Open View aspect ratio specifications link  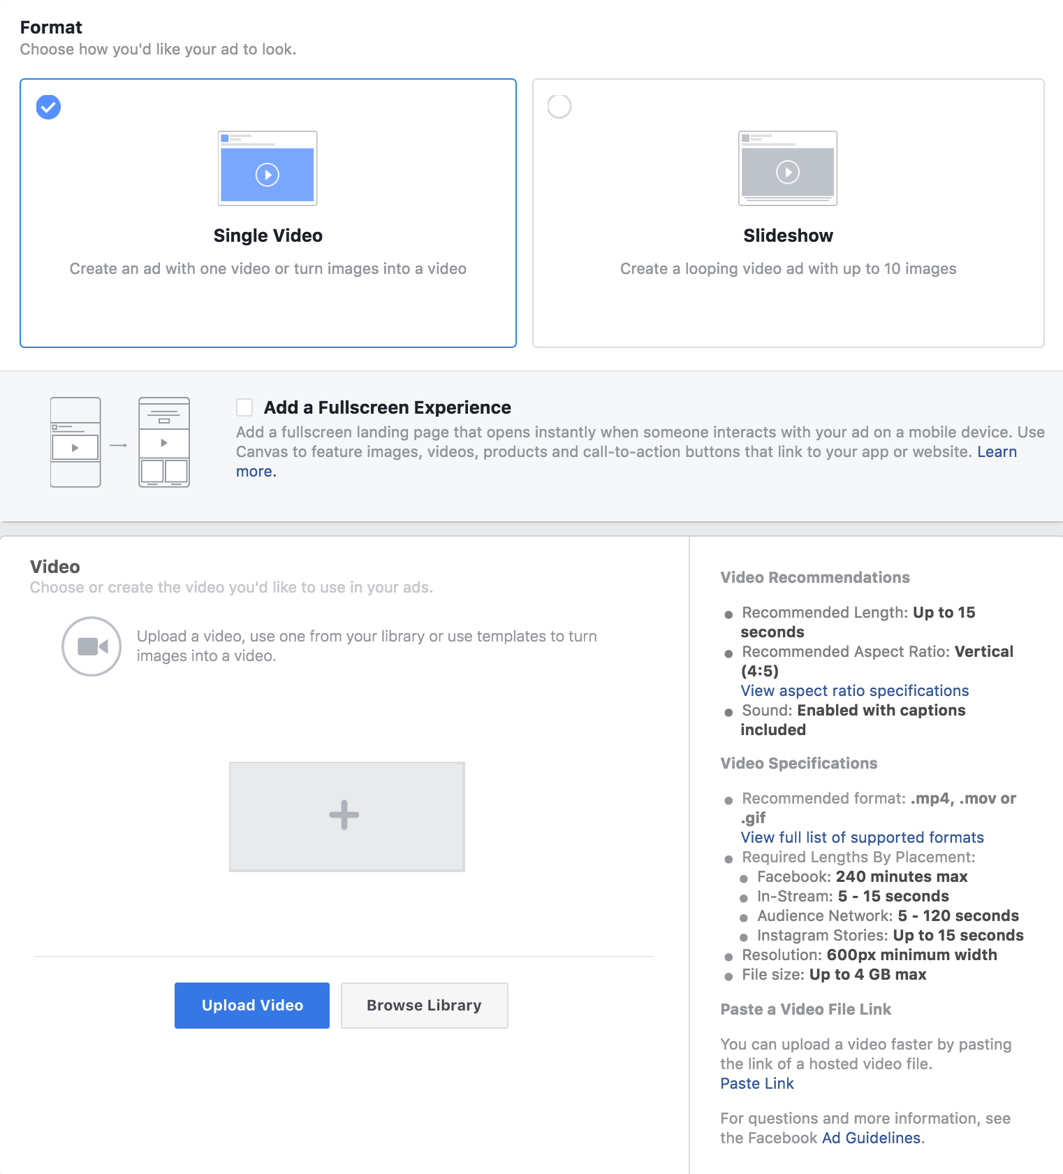(x=854, y=691)
